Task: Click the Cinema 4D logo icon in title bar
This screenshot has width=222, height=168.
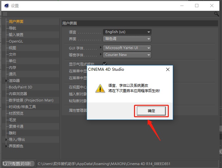Action: tap(7, 6)
